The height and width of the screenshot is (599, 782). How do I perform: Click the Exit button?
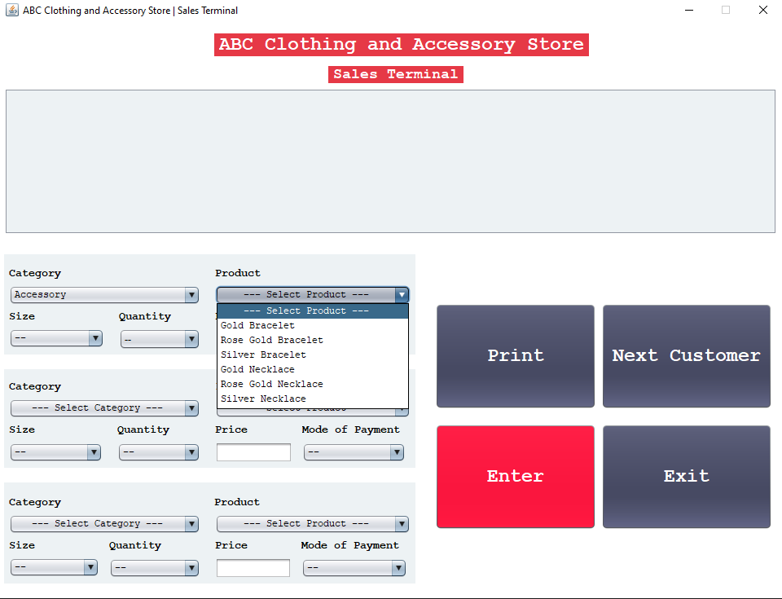(x=687, y=477)
